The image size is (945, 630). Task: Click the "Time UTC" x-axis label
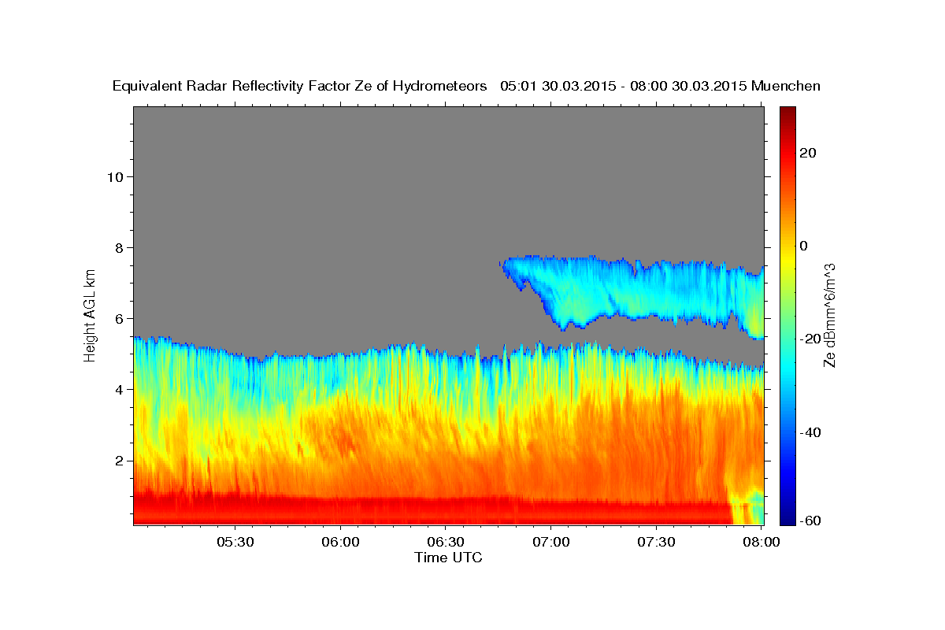point(448,558)
